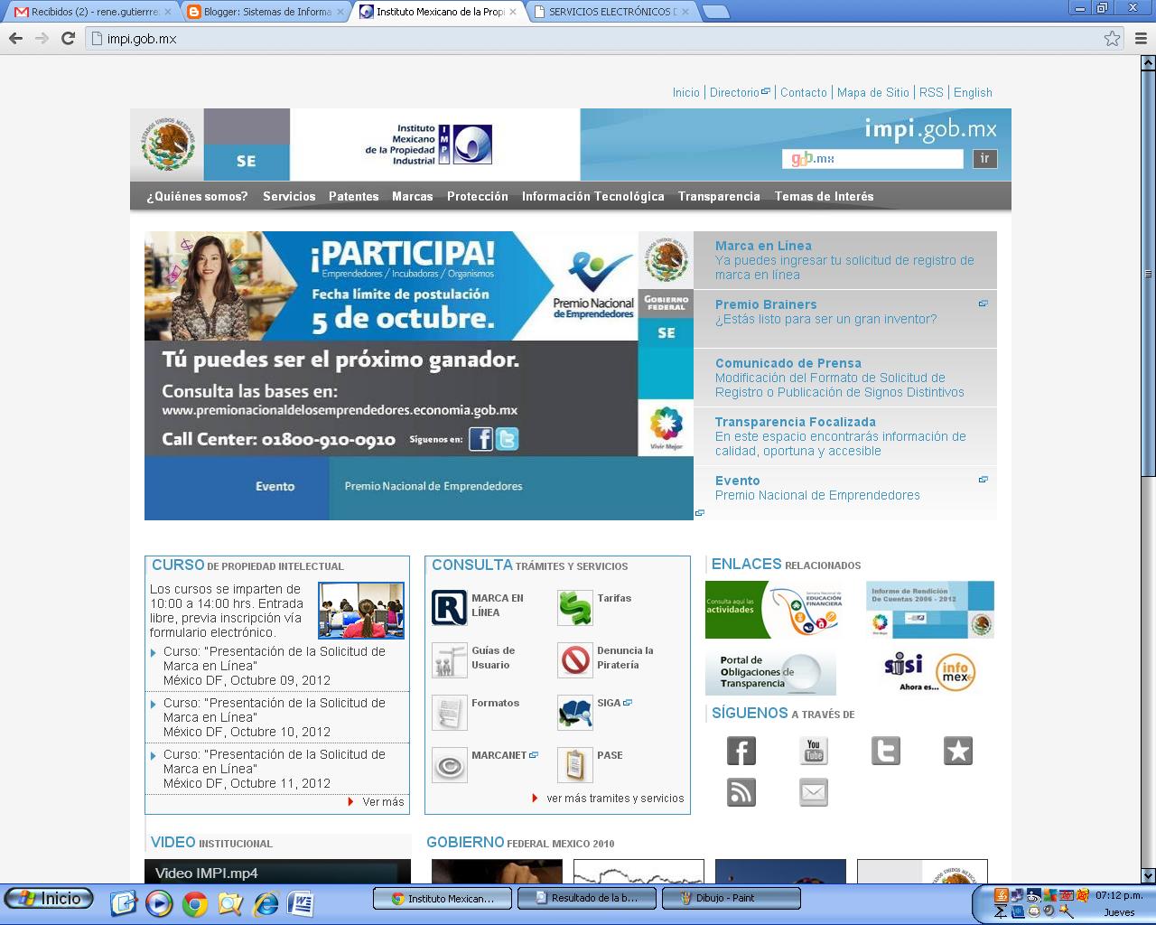Viewport: 1156px width, 925px height.
Task: Click 'ver más tramites y servicios' link
Action: pyautogui.click(x=615, y=799)
